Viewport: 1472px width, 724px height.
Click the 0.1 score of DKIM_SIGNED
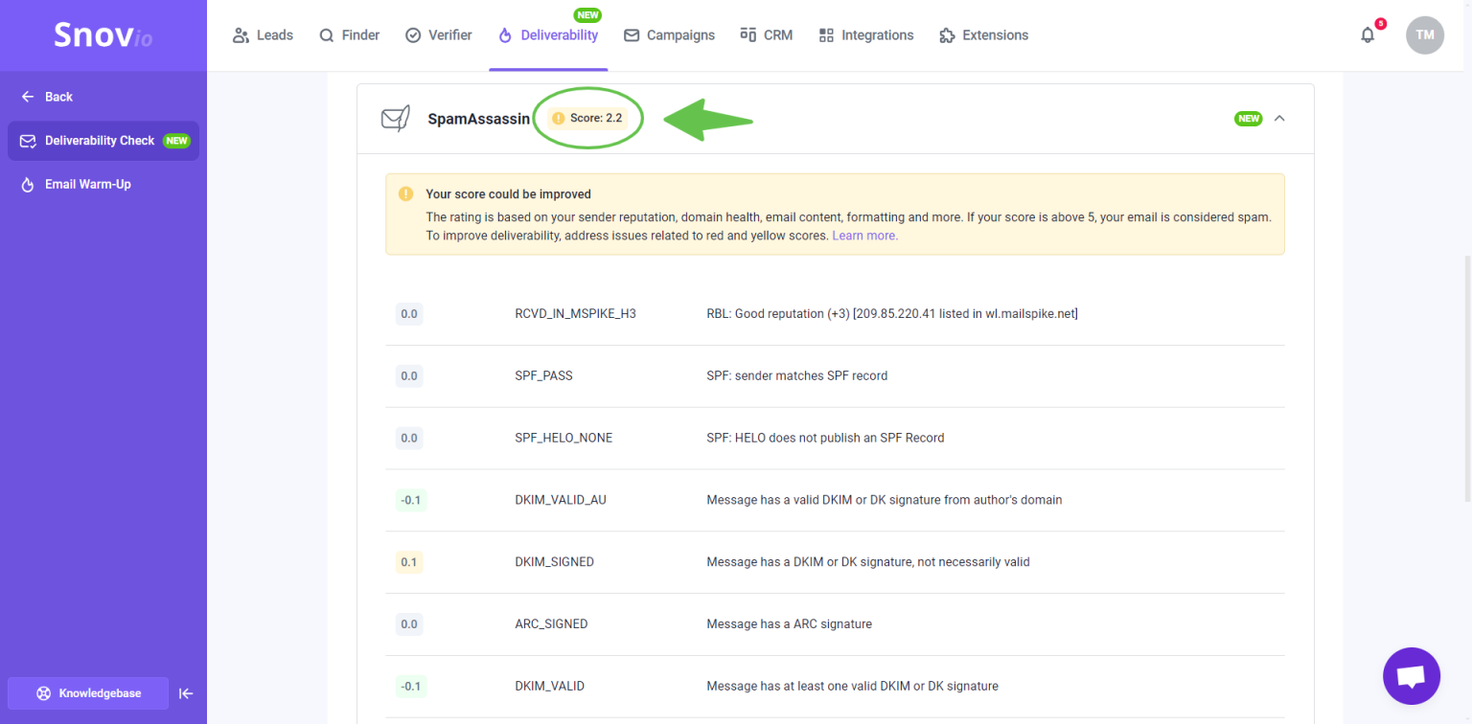coord(409,562)
